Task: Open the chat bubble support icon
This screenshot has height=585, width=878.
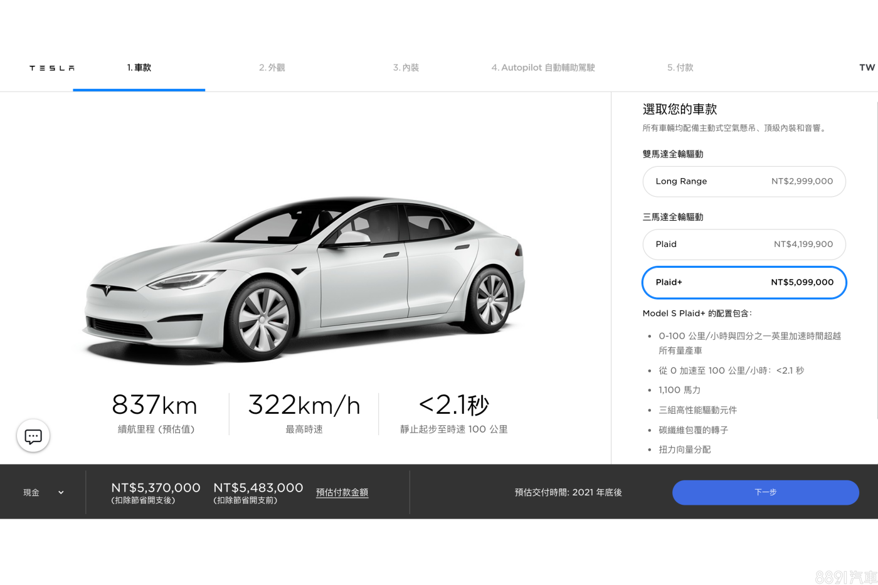Action: coord(33,436)
